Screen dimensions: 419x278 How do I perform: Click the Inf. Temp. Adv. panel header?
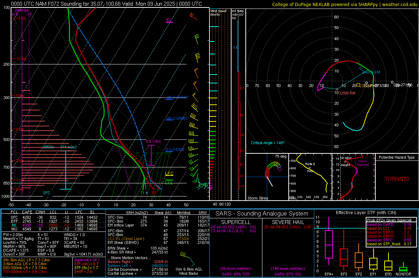pos(238,15)
